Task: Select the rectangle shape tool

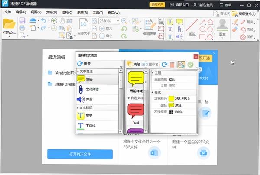Action: (x=202, y=37)
